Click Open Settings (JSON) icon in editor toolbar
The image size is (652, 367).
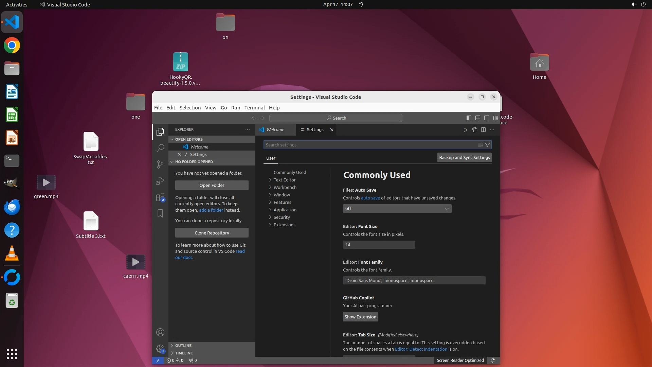coord(474,130)
